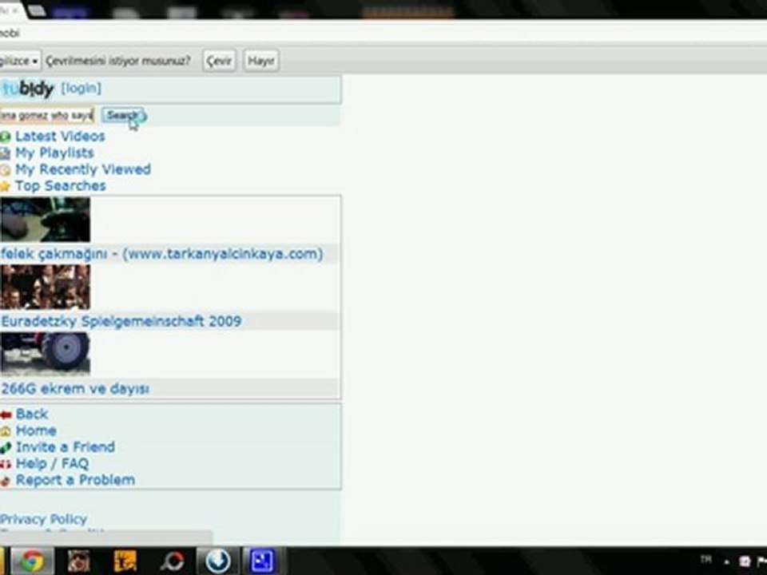Go to Home link
Image resolution: width=767 pixels, height=575 pixels.
pyautogui.click(x=36, y=430)
